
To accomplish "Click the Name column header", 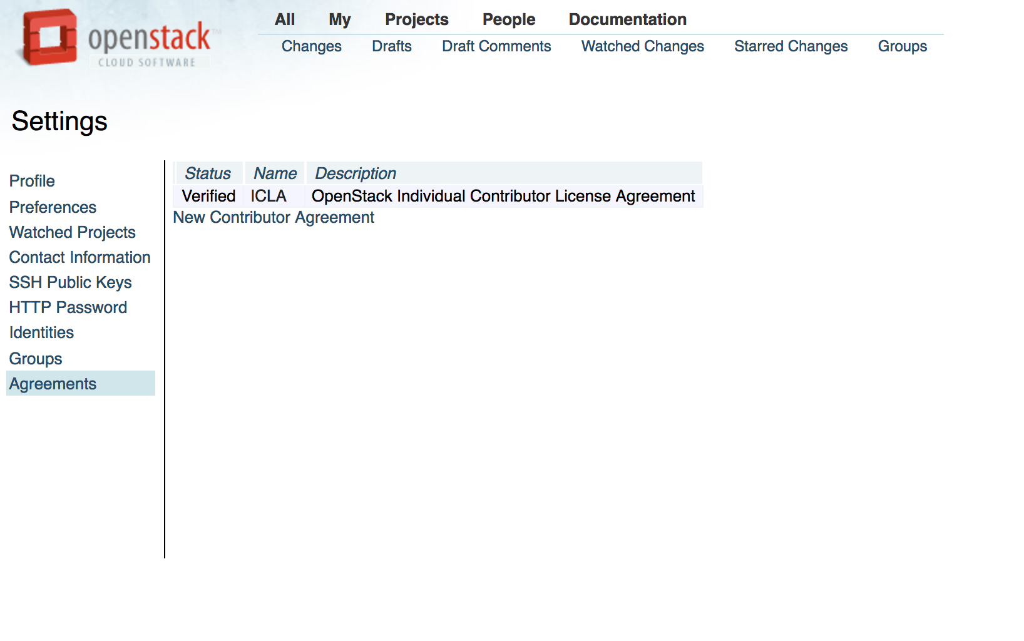I will click(275, 173).
